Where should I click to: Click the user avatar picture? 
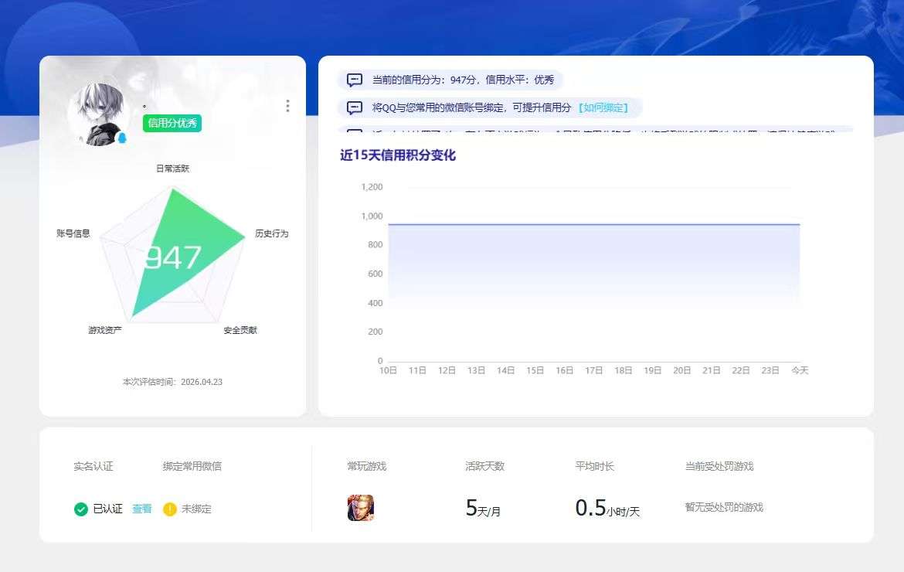[x=99, y=114]
